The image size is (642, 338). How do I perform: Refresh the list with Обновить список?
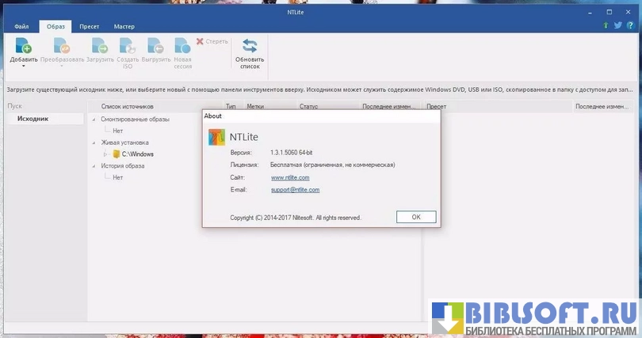pyautogui.click(x=250, y=46)
